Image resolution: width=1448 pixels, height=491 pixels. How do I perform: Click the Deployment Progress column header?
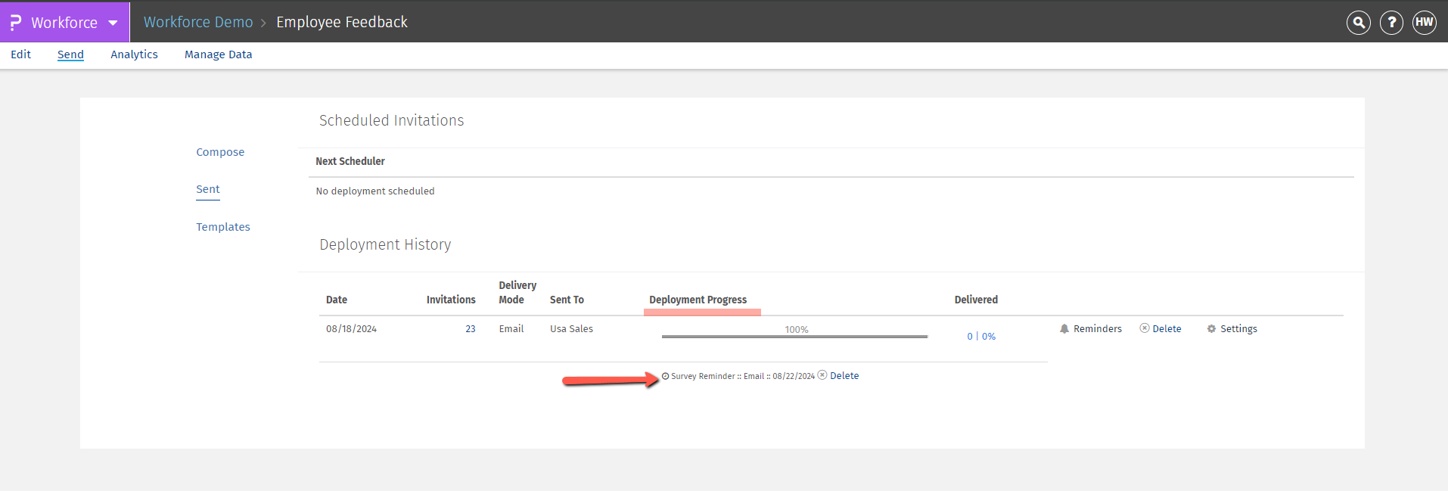698,300
